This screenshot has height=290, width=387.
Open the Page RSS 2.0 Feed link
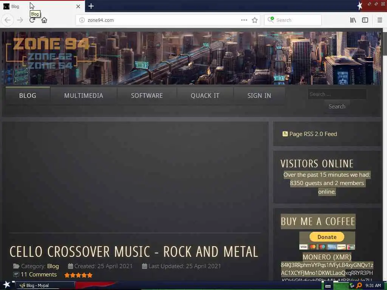[x=313, y=134]
